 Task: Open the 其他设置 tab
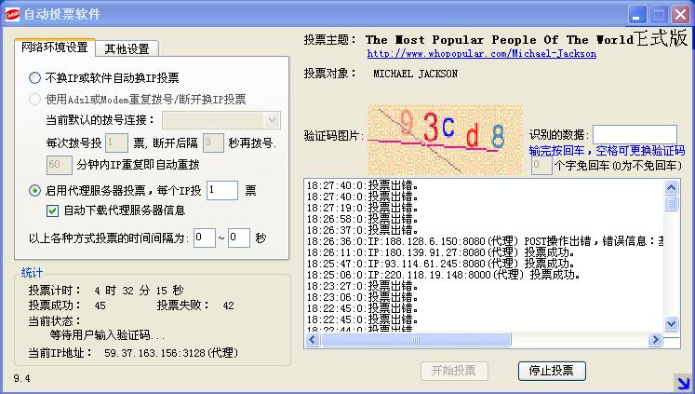127,48
